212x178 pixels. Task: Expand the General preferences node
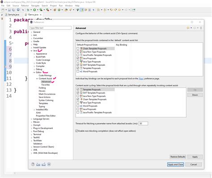pos(31,32)
